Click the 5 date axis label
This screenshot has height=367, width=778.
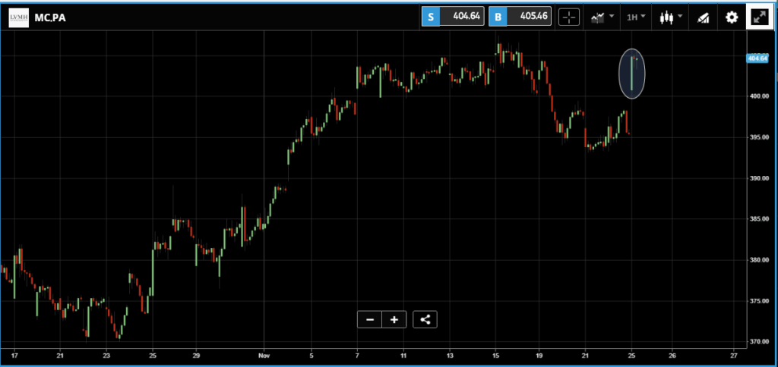click(311, 355)
